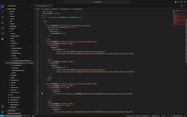
Task: Open the Explorer view in activity bar
Action: [3, 6]
